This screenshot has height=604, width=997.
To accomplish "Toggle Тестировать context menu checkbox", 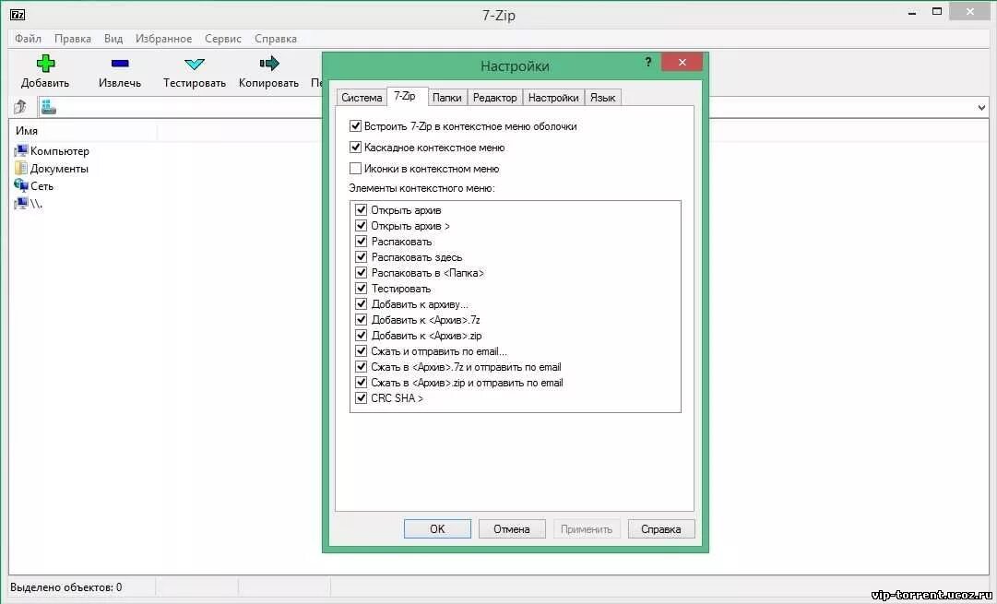I will pos(362,288).
